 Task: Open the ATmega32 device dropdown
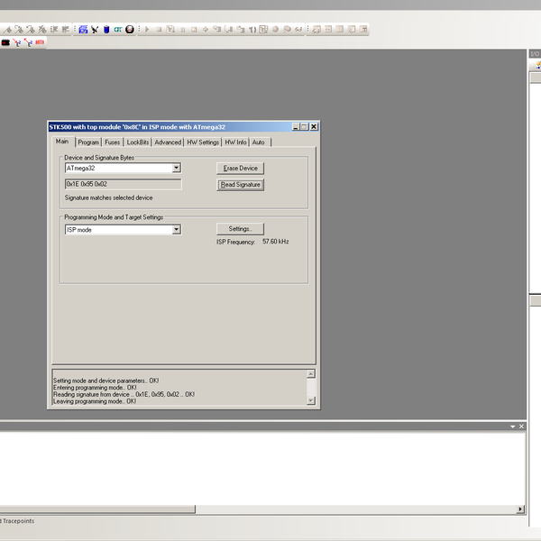177,168
